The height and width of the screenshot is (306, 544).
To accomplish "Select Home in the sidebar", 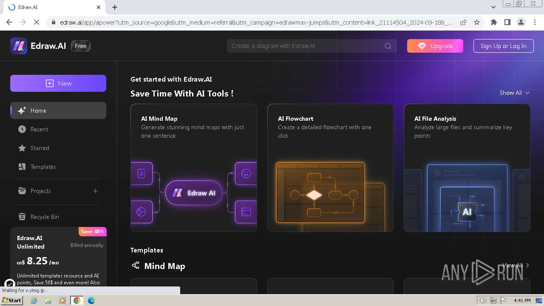I will pos(58,110).
